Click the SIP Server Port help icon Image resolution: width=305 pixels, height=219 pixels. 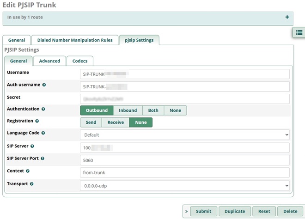pos(43,158)
